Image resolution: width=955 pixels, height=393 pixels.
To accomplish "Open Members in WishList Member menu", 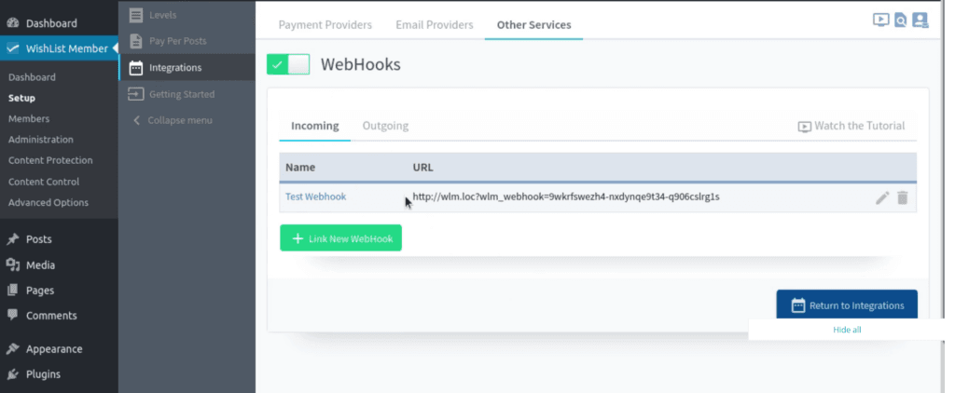I will pos(29,118).
